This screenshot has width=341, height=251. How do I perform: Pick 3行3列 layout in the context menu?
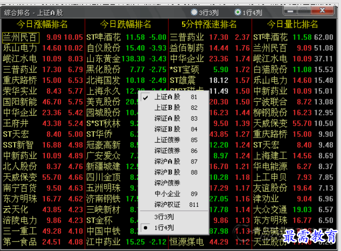click(174, 217)
